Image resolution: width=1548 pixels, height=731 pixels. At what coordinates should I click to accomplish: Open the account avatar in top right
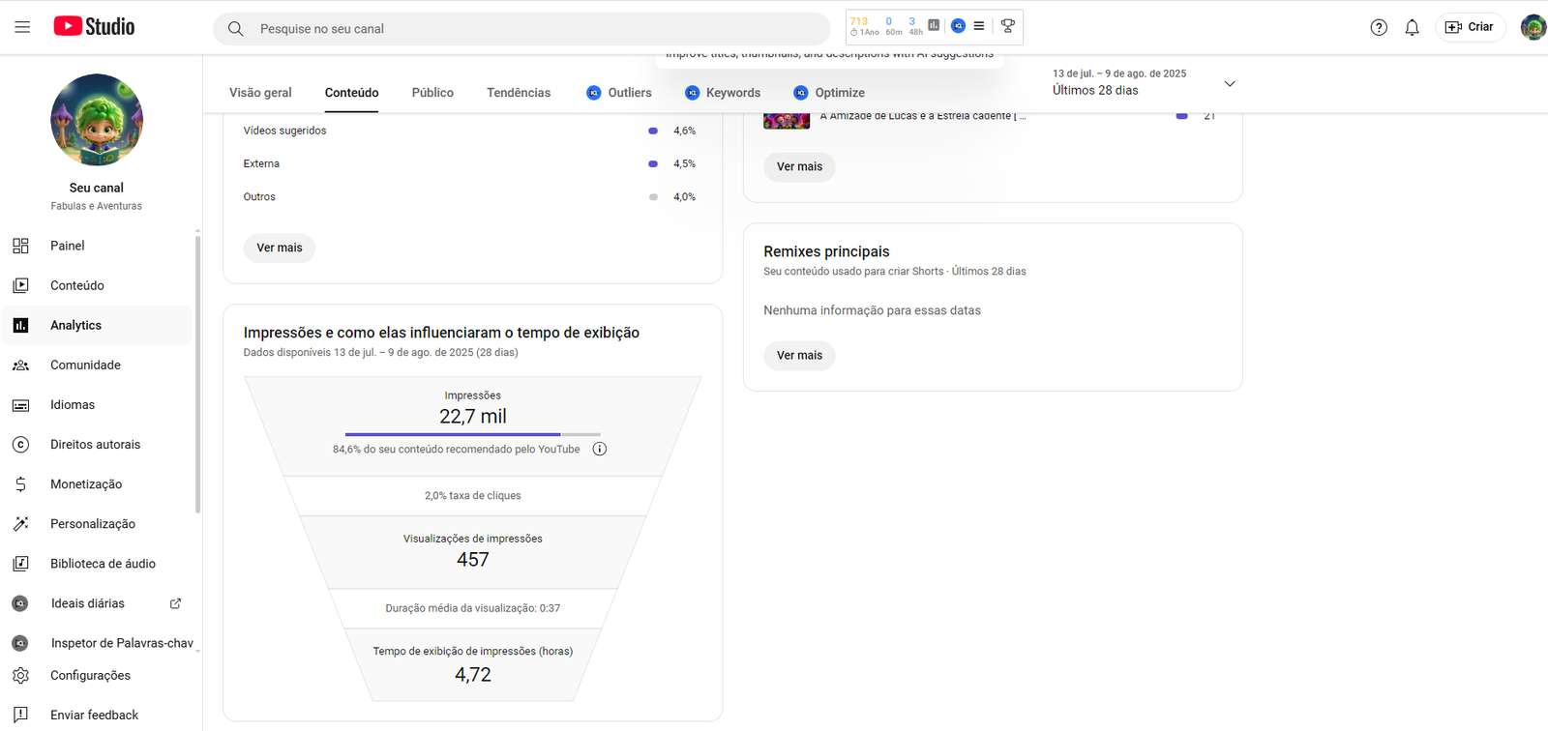(x=1533, y=27)
